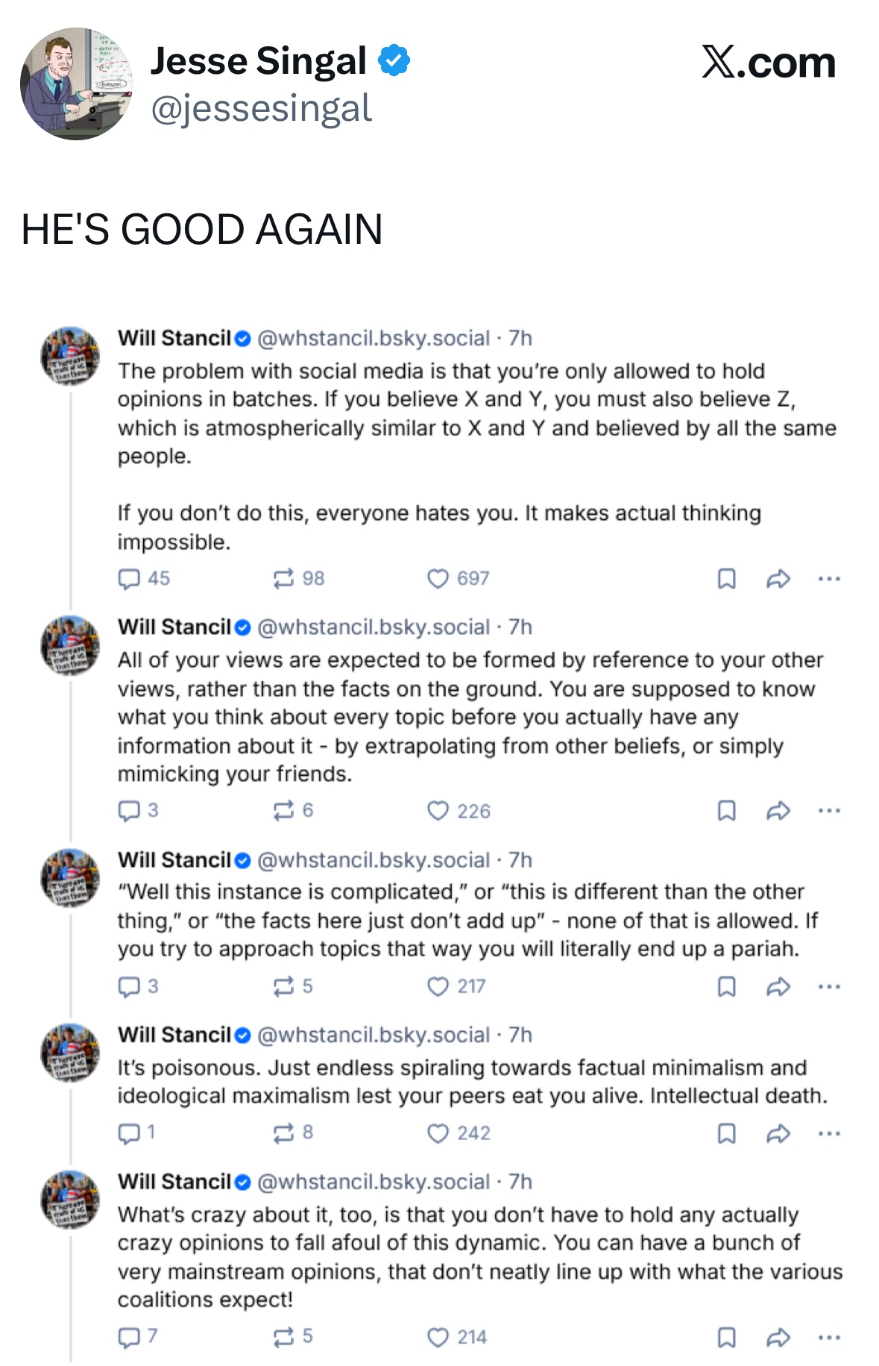This screenshot has width=879, height=1366.
Task: Repost the post with 8 reposts
Action: 283,1134
